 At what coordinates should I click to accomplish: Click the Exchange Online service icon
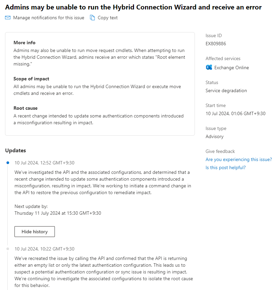pos(209,68)
